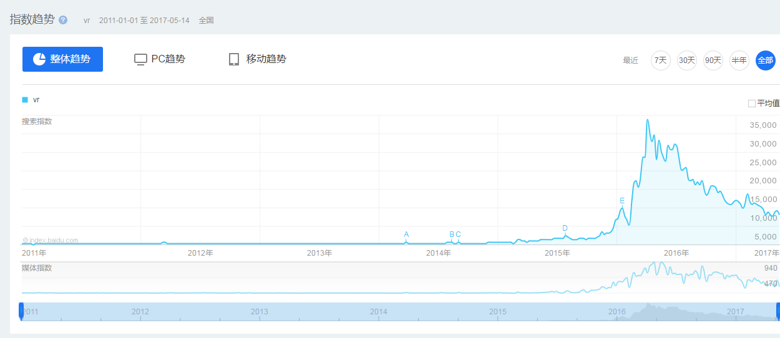Click the pie chart icon in 整体趋势

click(x=39, y=59)
